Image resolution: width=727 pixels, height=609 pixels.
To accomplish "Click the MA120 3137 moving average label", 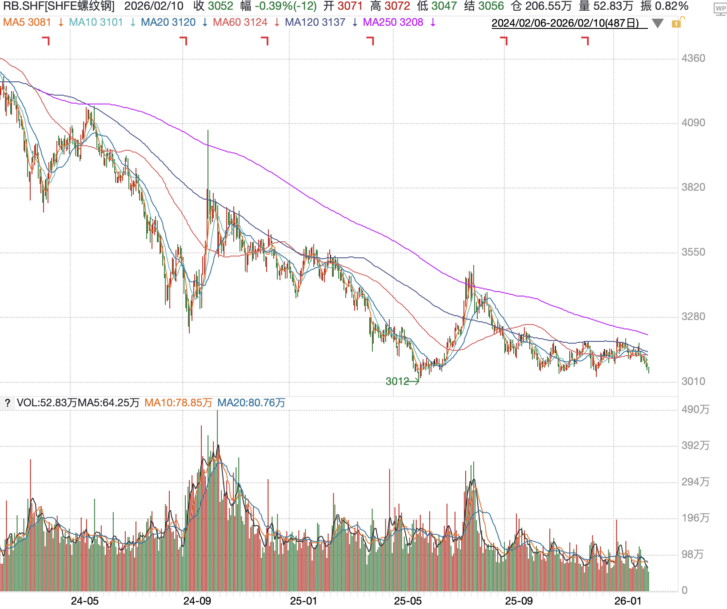I will (x=315, y=22).
